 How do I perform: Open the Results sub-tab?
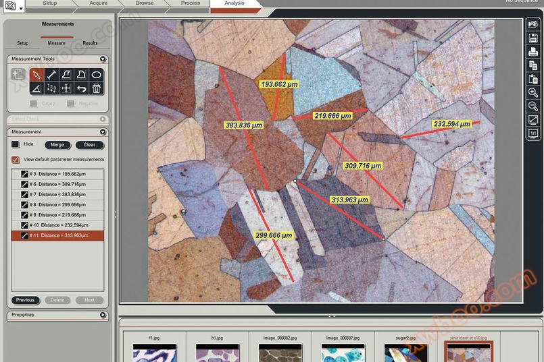pos(90,43)
